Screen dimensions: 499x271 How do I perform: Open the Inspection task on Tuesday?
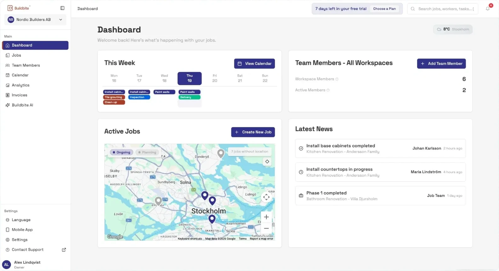(139, 97)
